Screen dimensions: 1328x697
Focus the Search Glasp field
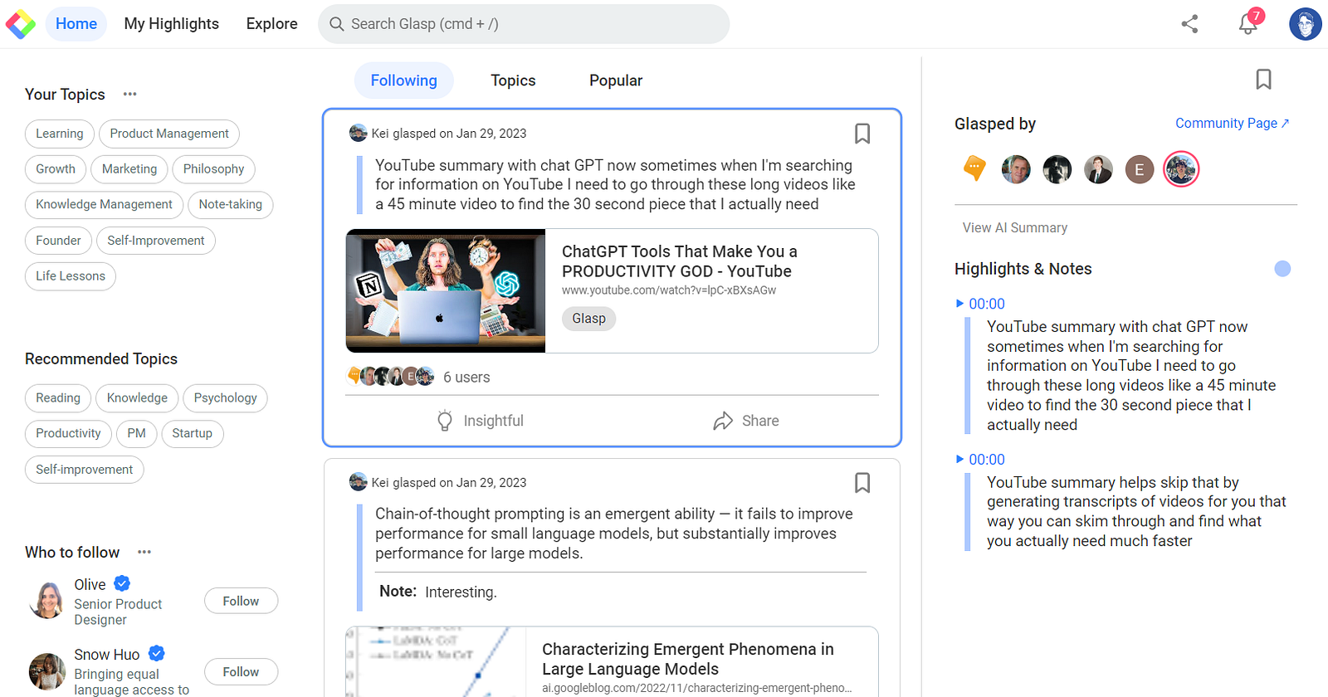point(524,24)
